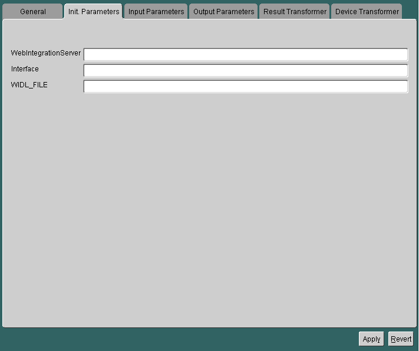Click the Apply button
Screen dimensions: 419x351
pyautogui.click(x=371, y=339)
